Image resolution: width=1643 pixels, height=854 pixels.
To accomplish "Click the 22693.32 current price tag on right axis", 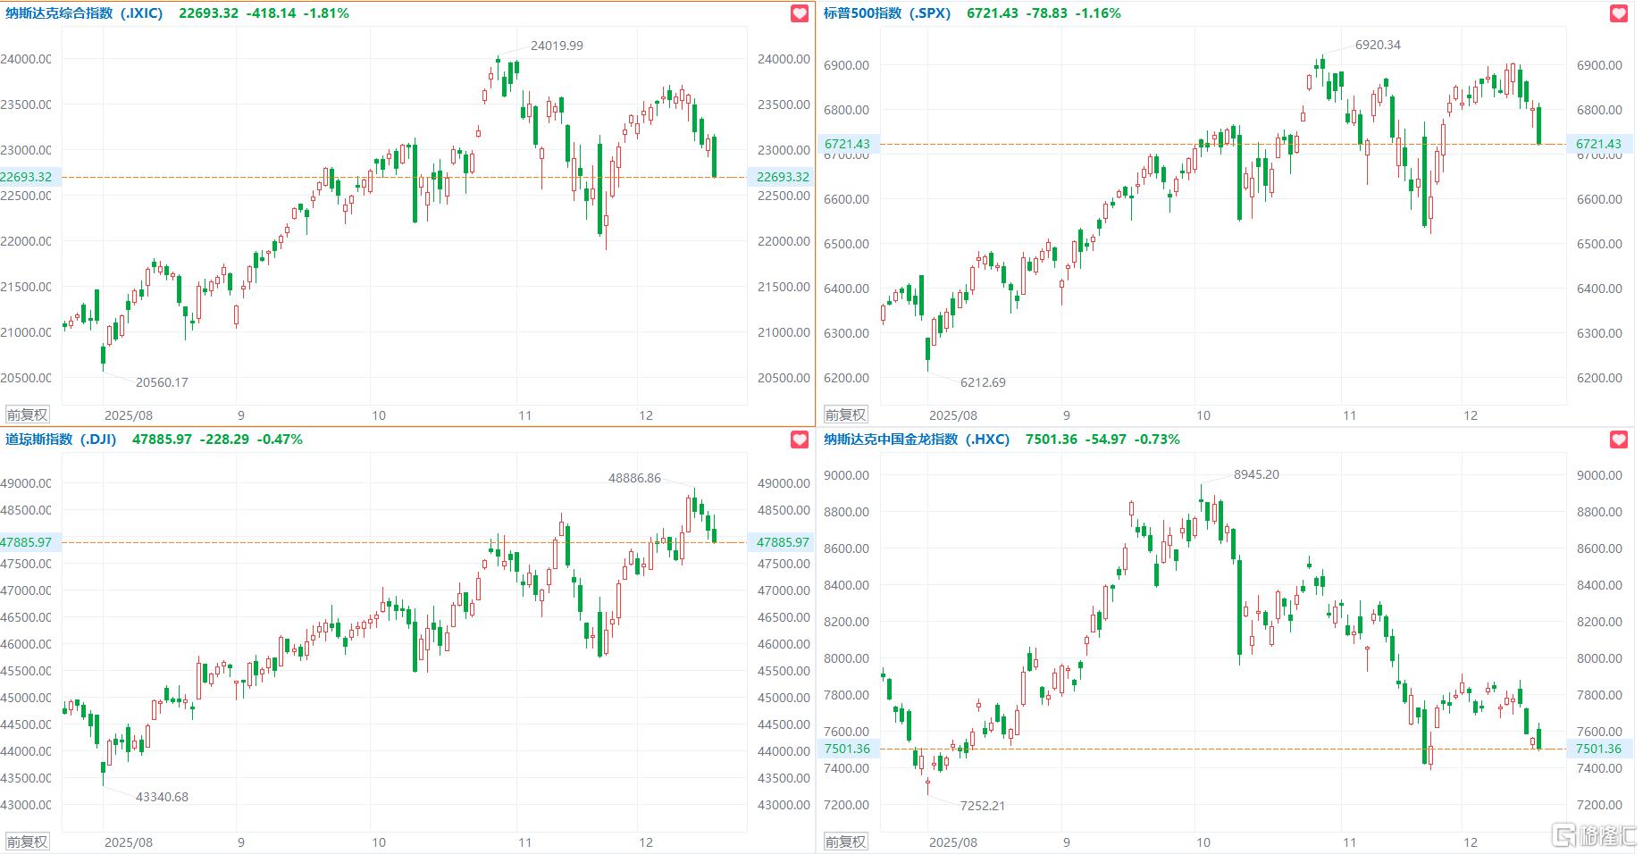I will pos(783,177).
